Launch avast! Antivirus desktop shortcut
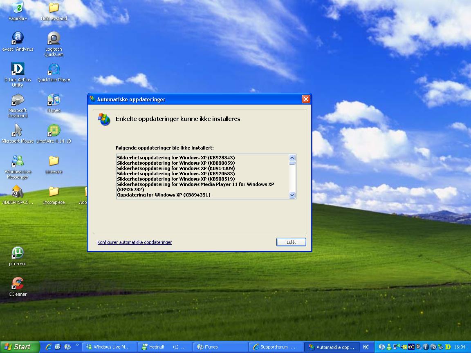Screen dimensions: 471x353 click(x=18, y=42)
